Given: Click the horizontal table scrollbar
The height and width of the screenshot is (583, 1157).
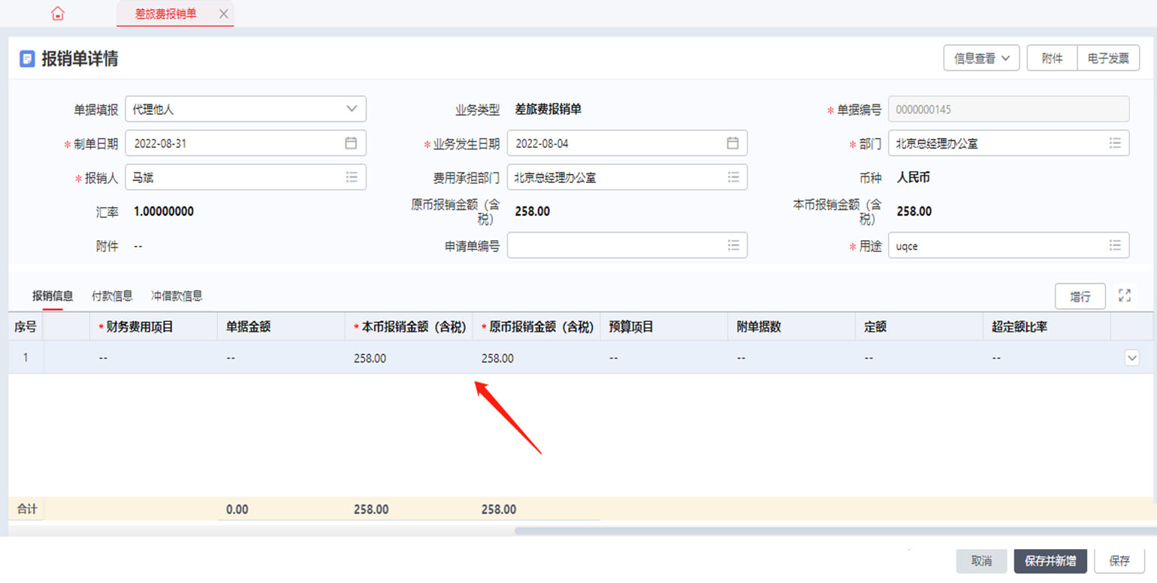Looking at the screenshot, I should point(834,530).
